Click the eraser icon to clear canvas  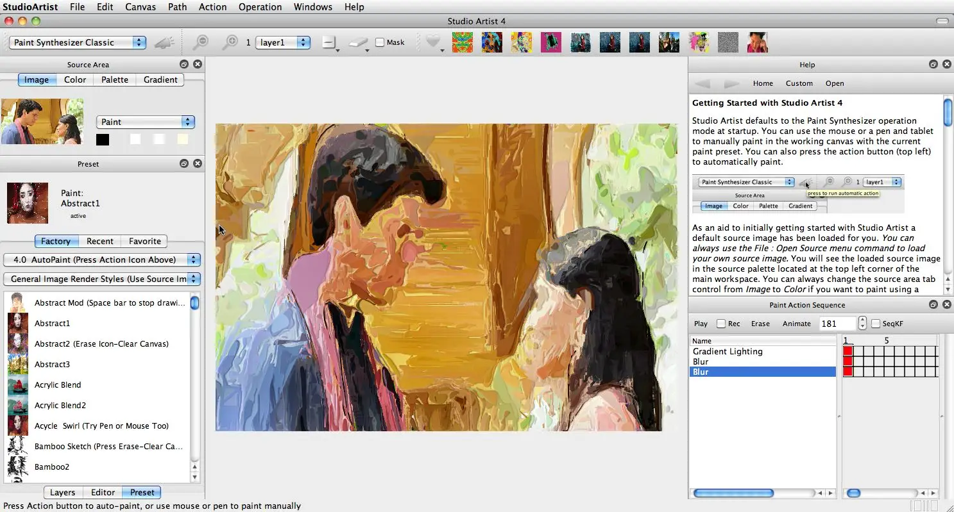(358, 42)
